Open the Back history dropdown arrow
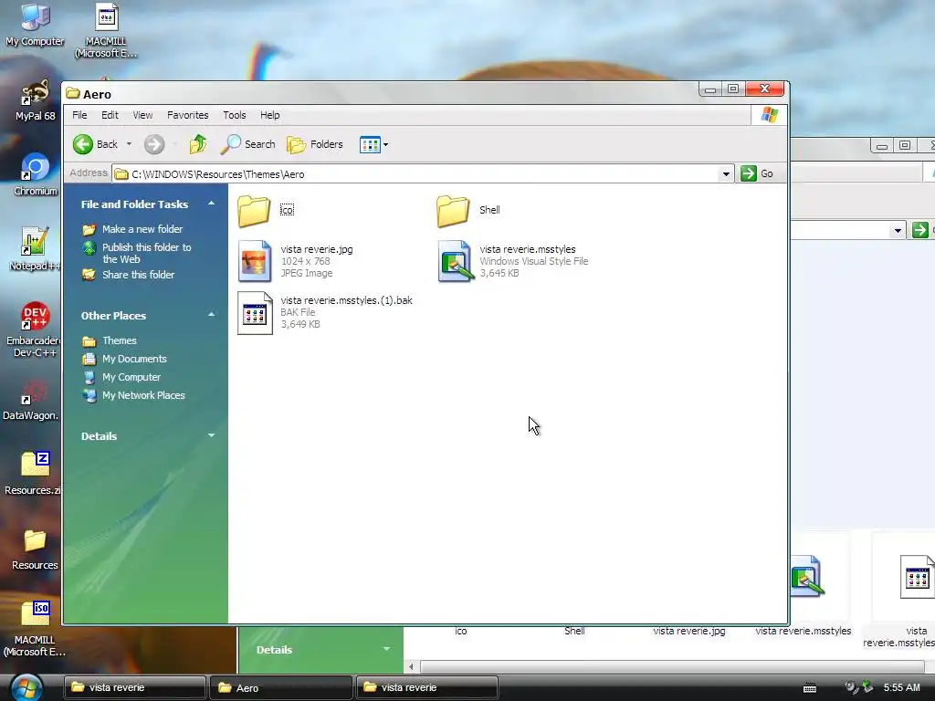This screenshot has height=701, width=935. click(x=129, y=144)
